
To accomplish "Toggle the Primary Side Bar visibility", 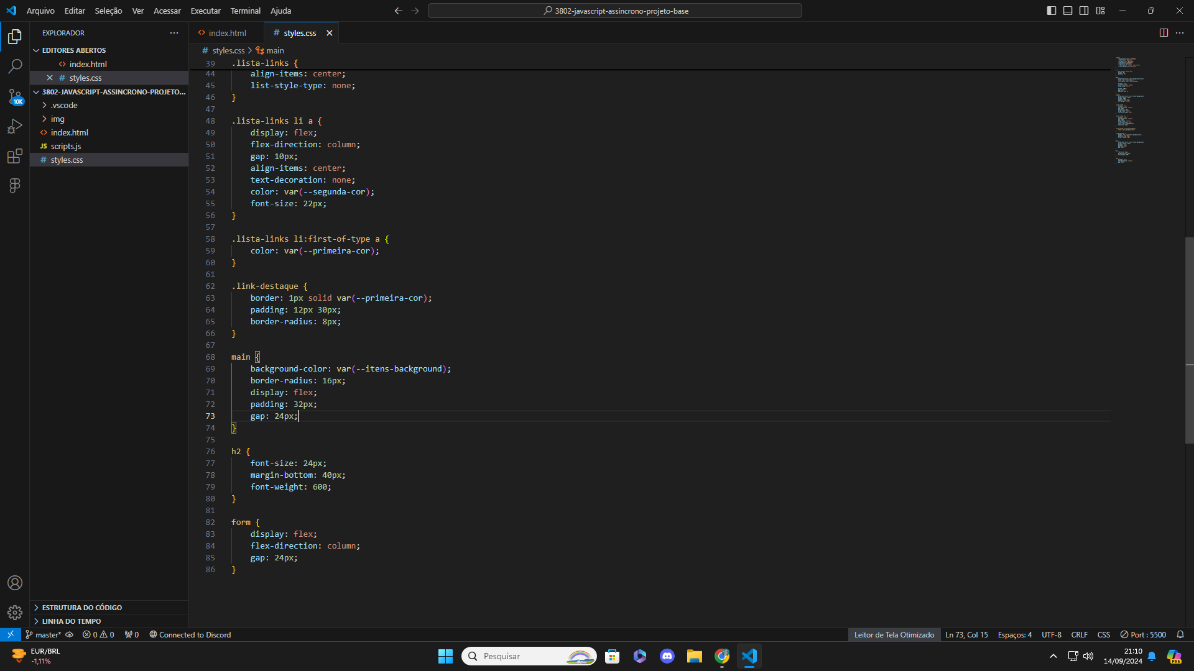I will [1052, 11].
